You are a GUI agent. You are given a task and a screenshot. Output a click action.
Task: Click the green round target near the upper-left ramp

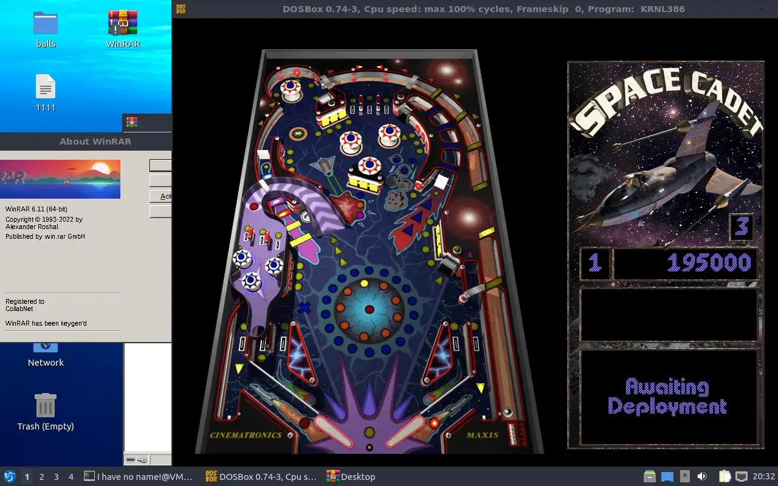pos(298,133)
